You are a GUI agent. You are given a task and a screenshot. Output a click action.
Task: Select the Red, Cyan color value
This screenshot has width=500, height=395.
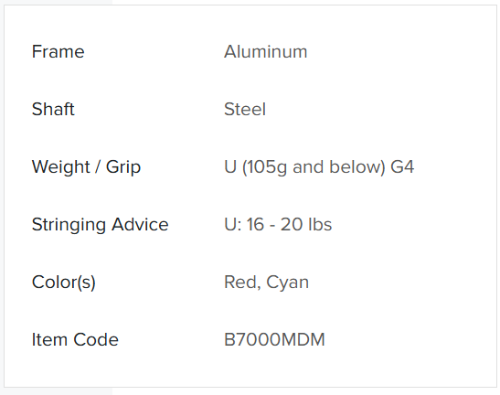[267, 283]
